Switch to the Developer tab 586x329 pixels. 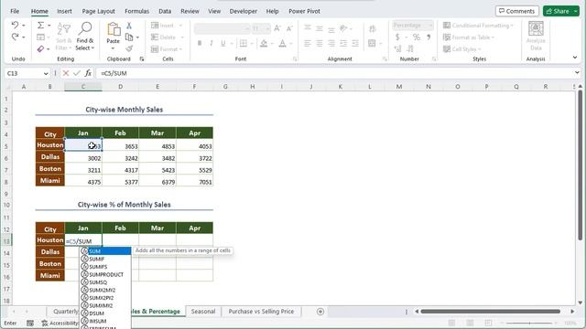tap(244, 11)
